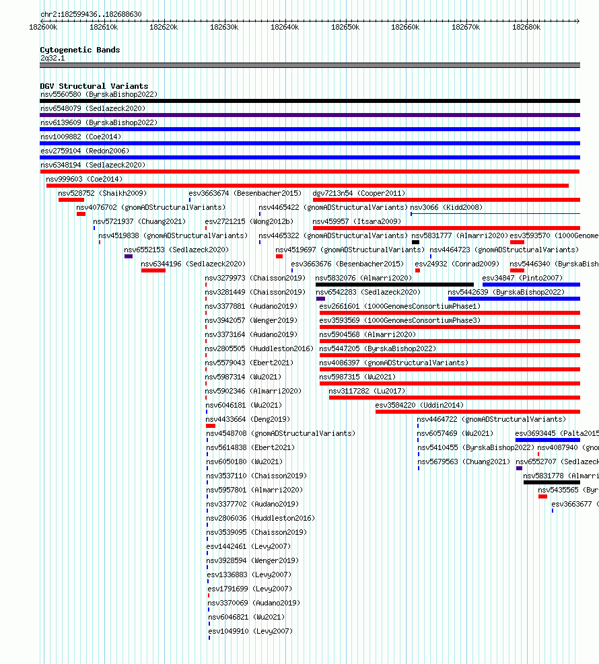Open nsv6548079 (Sedlazeck2020) variant
Screen dimensions: 599x664
tap(93, 108)
